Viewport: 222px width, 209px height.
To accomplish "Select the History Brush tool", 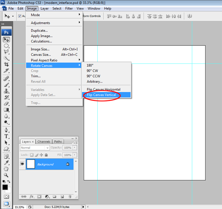I will tap(6, 97).
